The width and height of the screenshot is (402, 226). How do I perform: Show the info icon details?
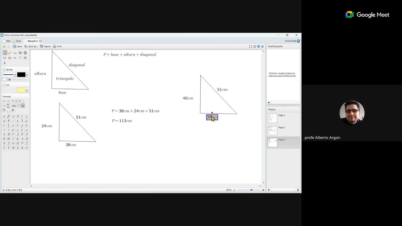pyautogui.click(x=258, y=46)
